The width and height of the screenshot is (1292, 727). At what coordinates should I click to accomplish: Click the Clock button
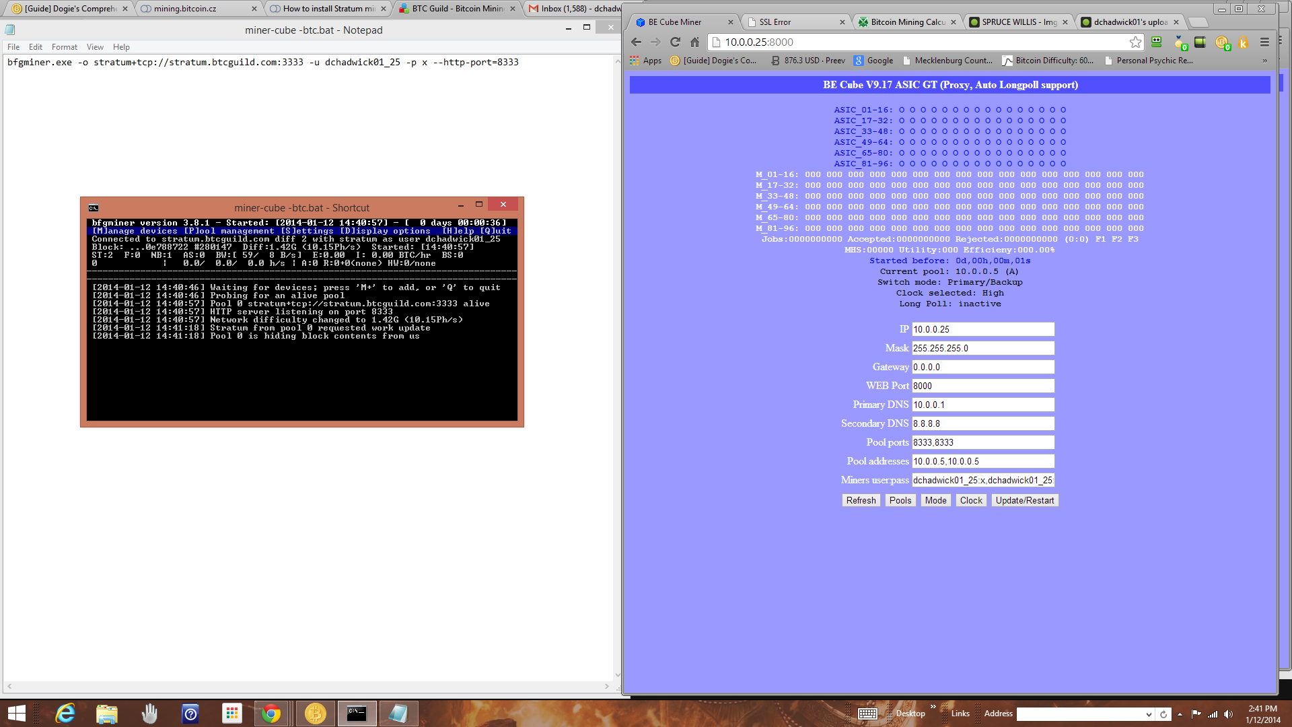coord(971,500)
